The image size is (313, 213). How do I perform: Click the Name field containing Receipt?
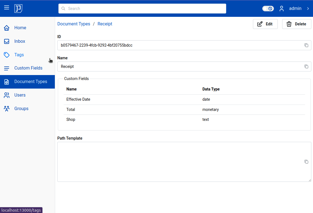[184, 66]
